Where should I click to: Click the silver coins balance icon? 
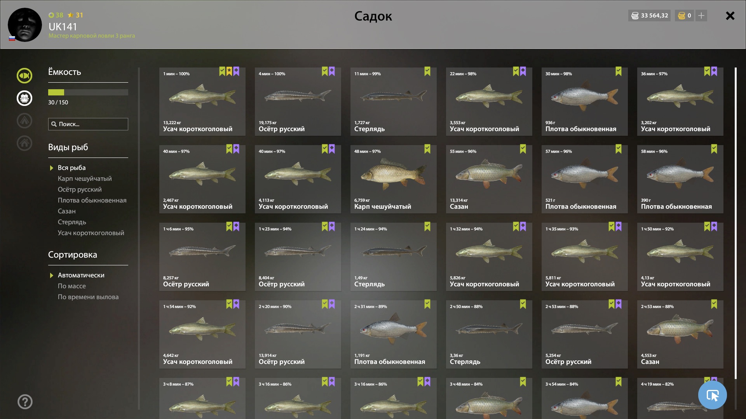[635, 16]
